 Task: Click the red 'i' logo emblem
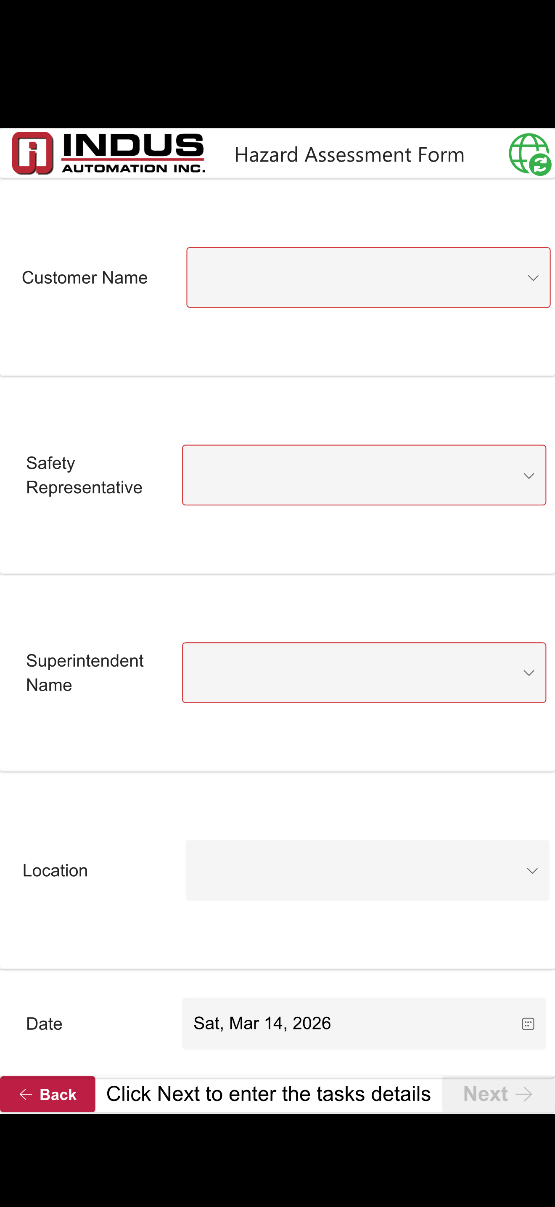point(33,153)
